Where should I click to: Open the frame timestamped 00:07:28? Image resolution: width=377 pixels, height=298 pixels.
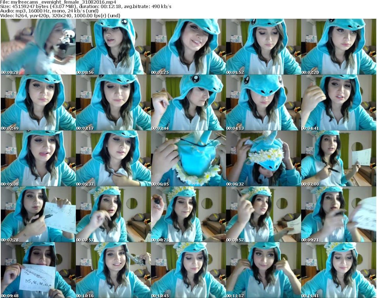[x=38, y=214]
